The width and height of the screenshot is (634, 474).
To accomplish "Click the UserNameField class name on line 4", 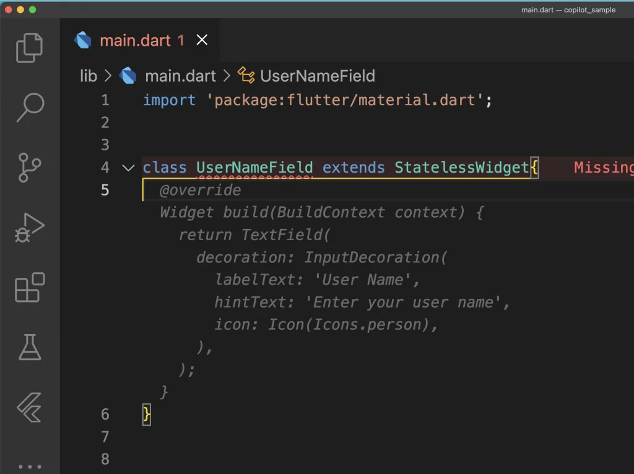I will [x=254, y=168].
